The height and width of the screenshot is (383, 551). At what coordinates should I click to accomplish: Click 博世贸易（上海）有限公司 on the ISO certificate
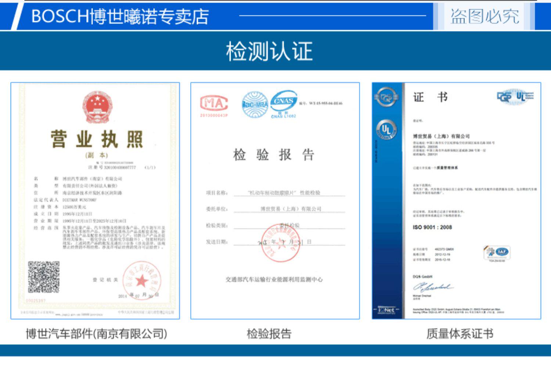tap(441, 136)
